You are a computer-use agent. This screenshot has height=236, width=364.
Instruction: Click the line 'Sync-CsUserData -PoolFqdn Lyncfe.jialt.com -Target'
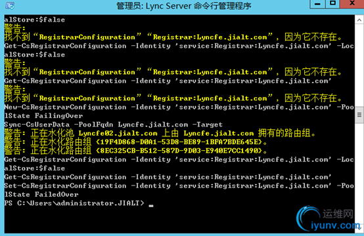113,125
